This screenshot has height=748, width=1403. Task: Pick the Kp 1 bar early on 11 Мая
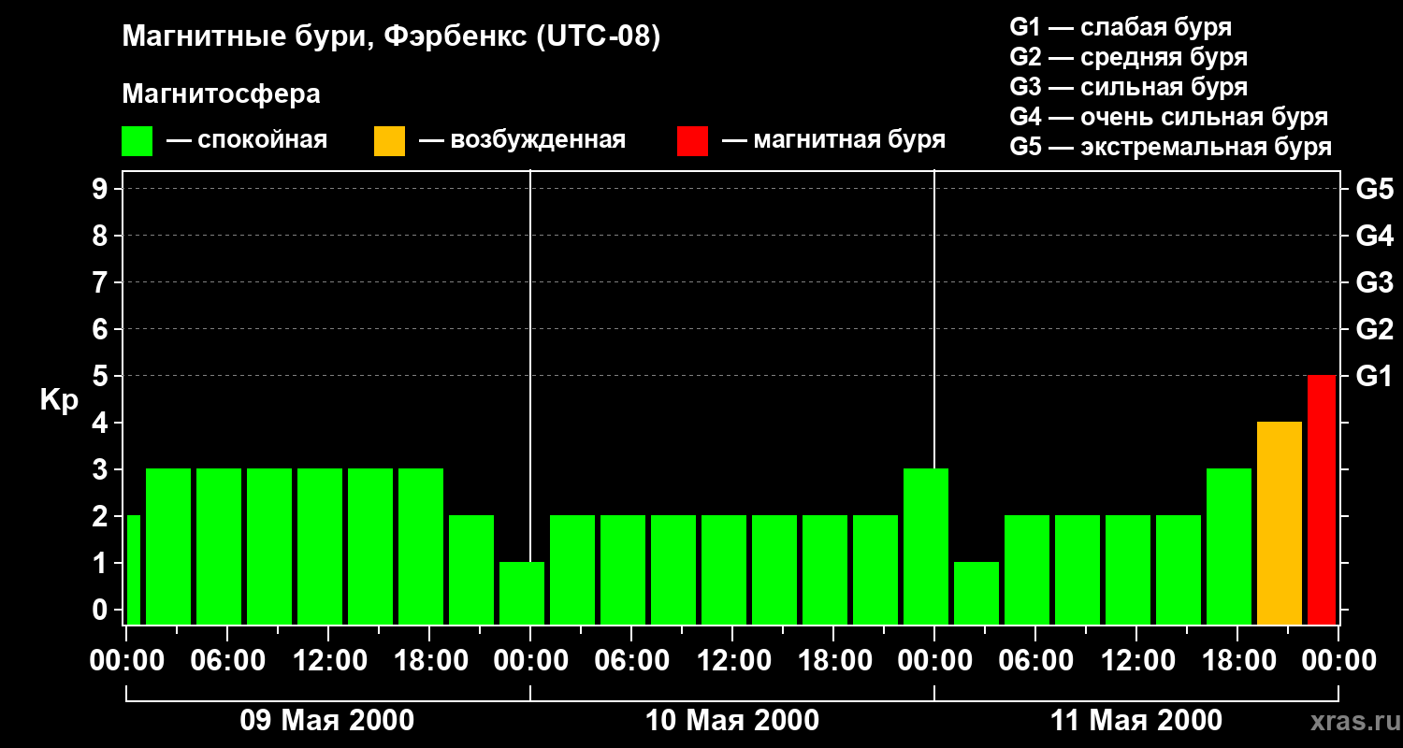pos(976,593)
